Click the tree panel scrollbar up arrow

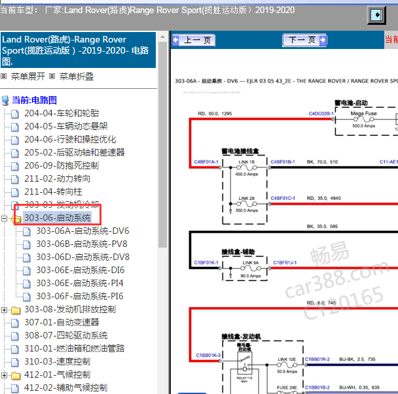point(162,37)
